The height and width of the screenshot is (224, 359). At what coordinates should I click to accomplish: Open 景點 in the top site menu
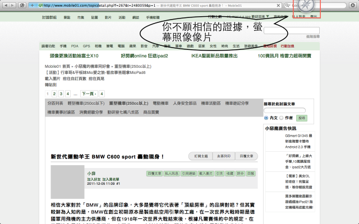[67, 17]
